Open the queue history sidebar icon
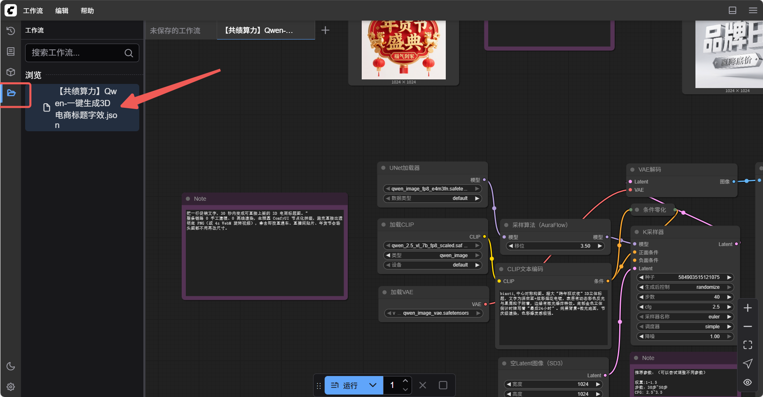 point(11,31)
